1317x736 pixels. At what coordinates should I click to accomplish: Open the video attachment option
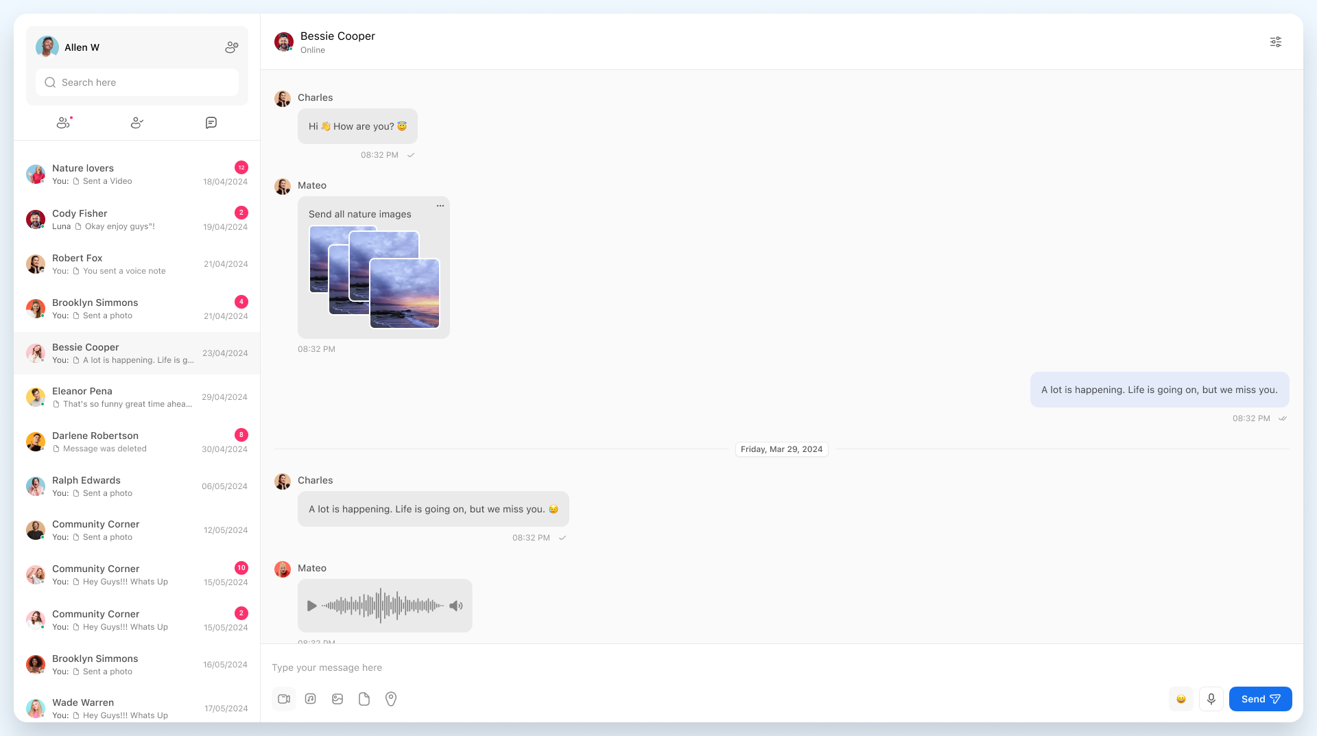(x=283, y=698)
